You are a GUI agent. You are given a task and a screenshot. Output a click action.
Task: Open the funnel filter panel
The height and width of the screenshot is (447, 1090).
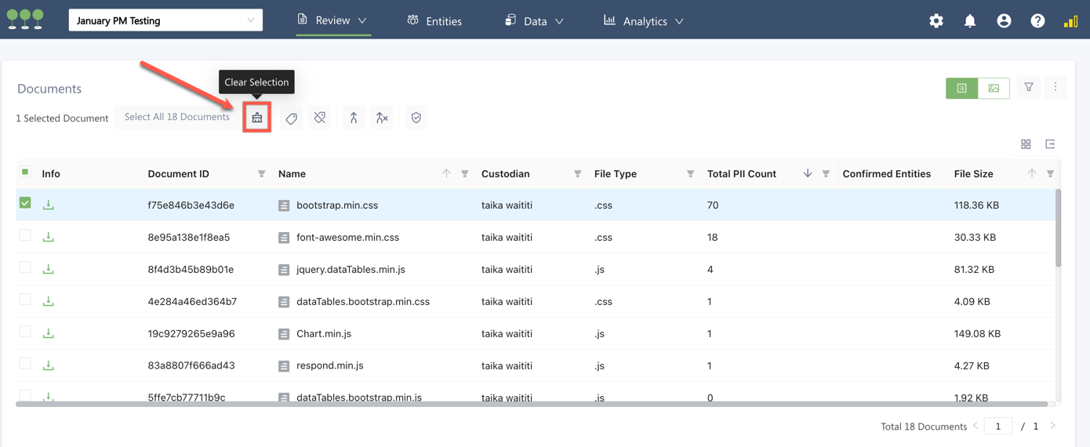coord(1029,88)
